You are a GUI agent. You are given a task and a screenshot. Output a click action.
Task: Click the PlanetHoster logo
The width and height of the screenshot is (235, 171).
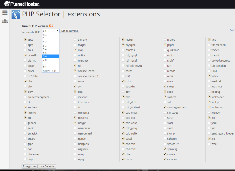pos(21,4)
